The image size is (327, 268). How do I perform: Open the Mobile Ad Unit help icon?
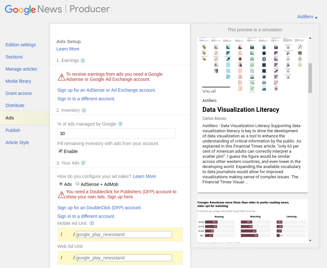(92, 223)
